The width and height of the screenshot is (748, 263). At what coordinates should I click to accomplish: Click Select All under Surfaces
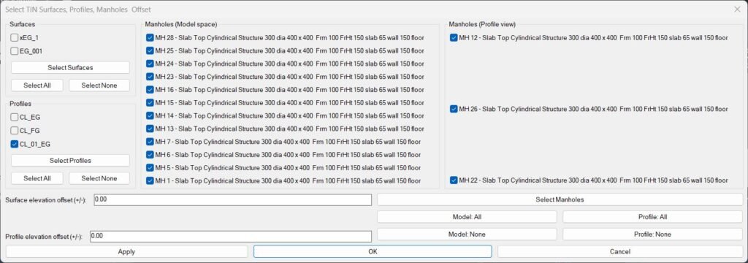click(x=37, y=85)
